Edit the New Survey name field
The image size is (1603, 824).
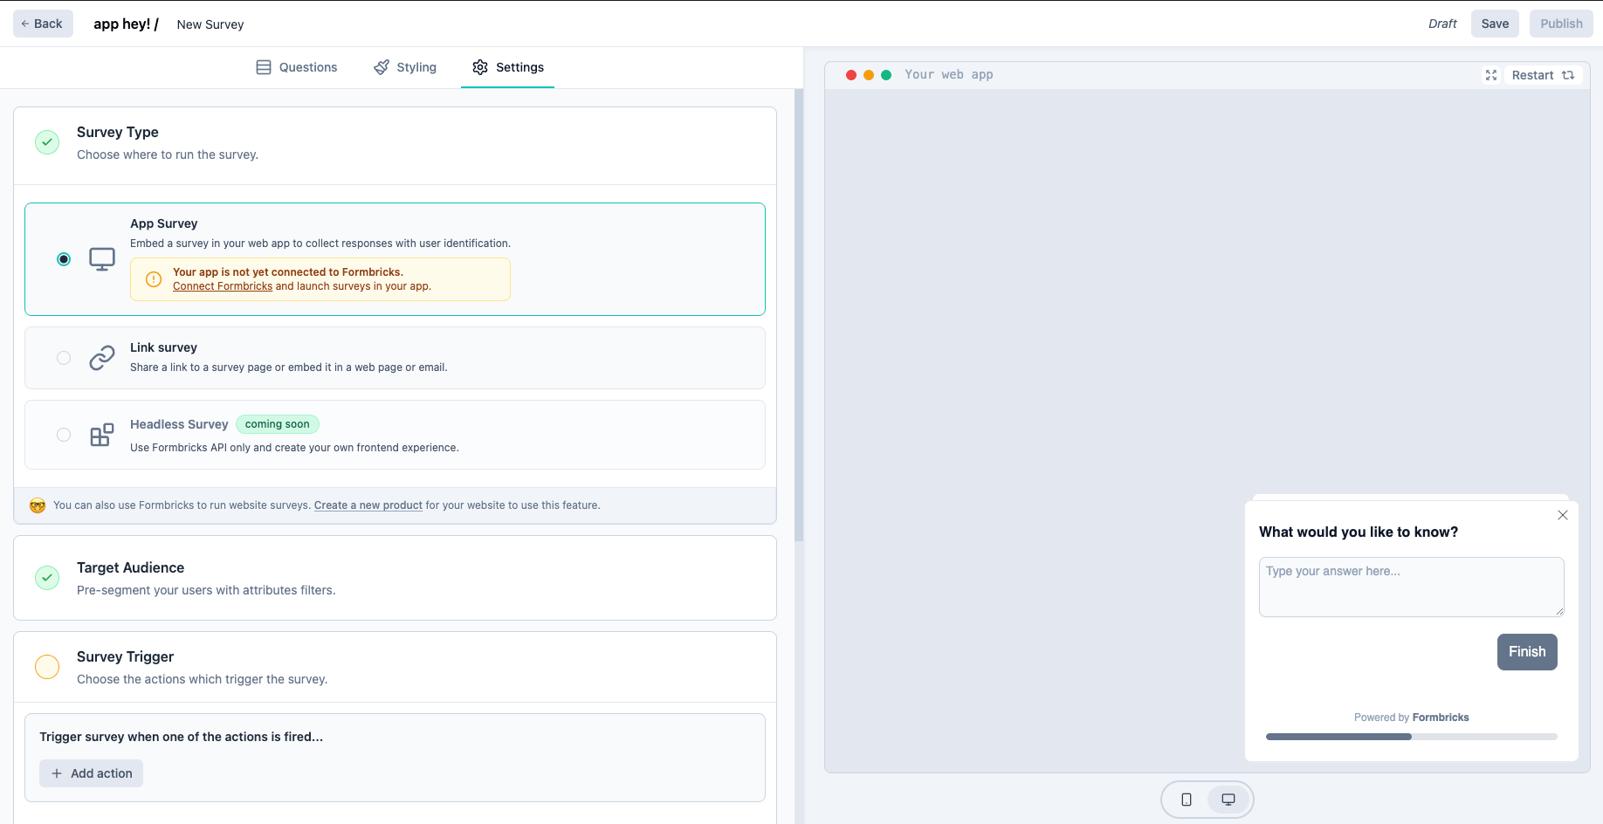[210, 24]
